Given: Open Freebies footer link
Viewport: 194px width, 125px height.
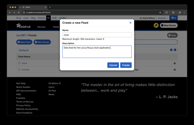Looking at the screenshot, I should [21, 98].
